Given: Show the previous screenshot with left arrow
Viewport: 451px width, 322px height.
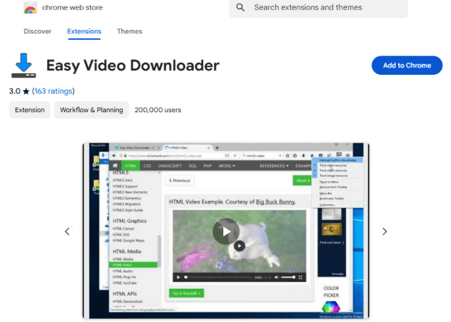Looking at the screenshot, I should pyautogui.click(x=67, y=231).
